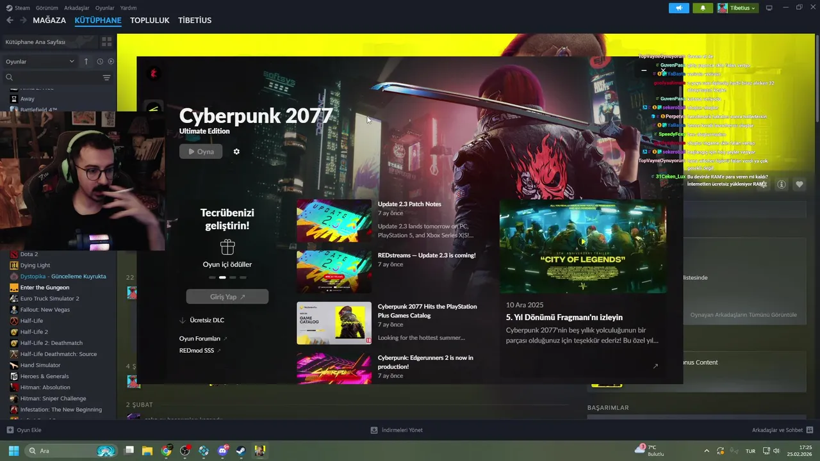This screenshot has width=820, height=461.
Task: Open the green notifications bell
Action: point(703,8)
